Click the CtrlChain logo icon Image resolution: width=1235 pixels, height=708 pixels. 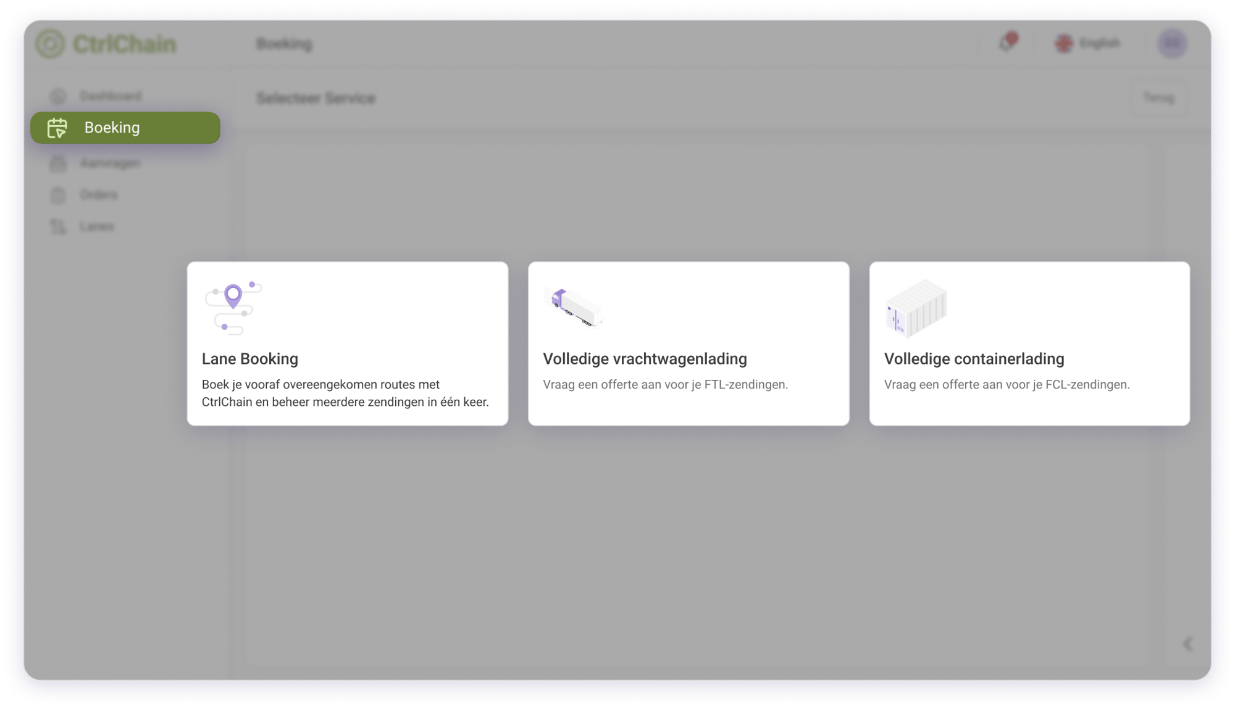tap(50, 44)
